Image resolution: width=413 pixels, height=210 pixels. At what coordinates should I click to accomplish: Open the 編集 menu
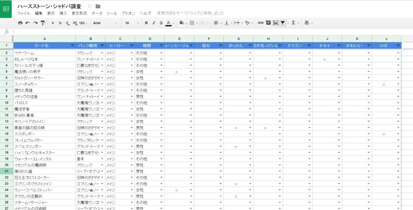[x=38, y=13]
